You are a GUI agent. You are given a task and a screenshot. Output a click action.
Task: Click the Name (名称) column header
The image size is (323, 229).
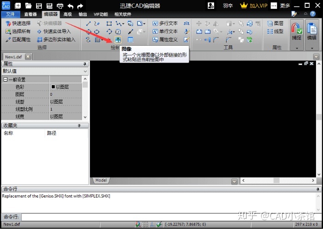[8, 133]
